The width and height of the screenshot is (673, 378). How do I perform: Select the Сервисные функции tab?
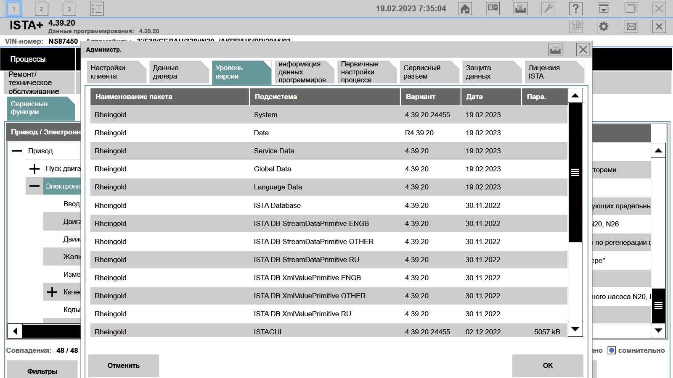coord(40,108)
